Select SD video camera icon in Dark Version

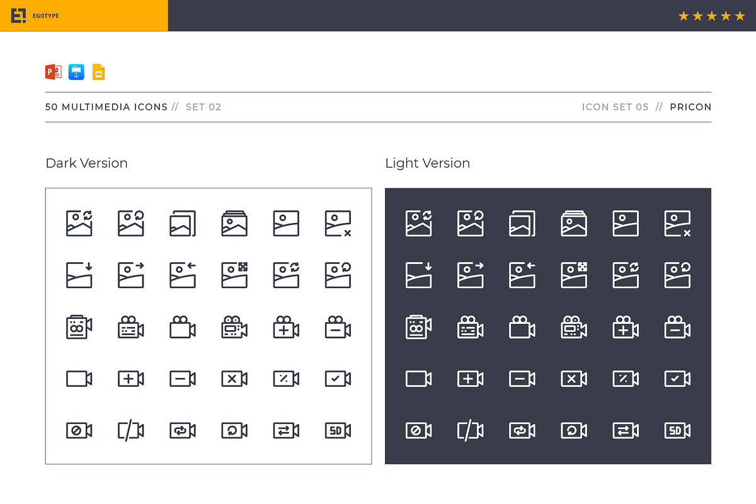pos(338,430)
